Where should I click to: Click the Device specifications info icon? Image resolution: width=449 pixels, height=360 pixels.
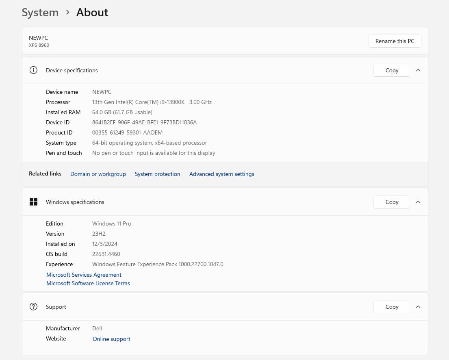click(34, 70)
